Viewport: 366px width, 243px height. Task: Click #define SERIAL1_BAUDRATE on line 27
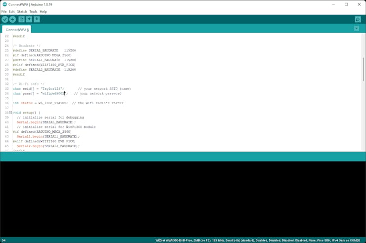[x=45, y=60]
